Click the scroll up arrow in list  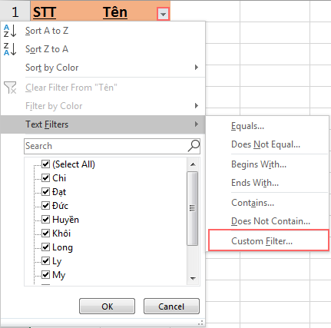tap(193, 164)
